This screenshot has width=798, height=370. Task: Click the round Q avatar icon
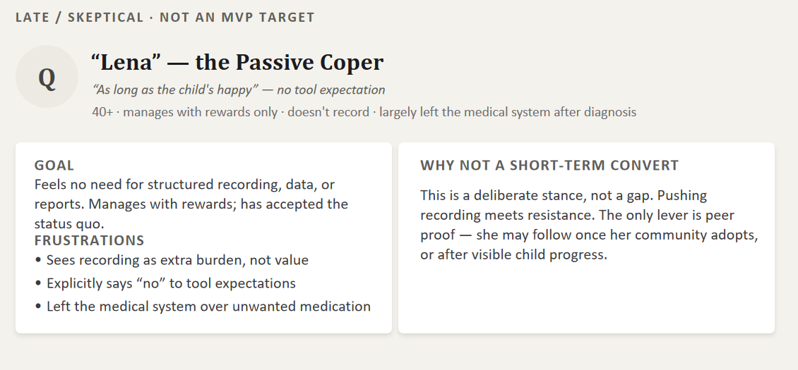[x=47, y=77]
